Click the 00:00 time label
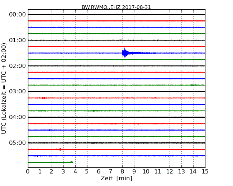This screenshot has width=233, height=186. click(18, 15)
